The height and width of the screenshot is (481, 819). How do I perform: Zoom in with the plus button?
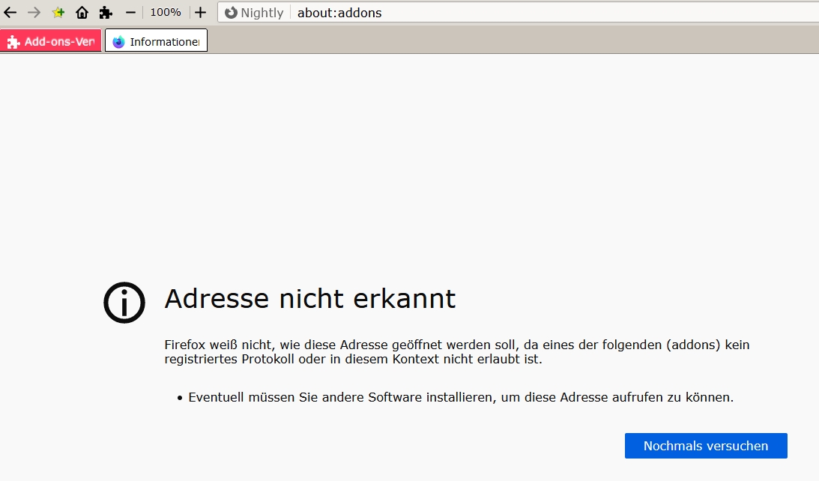point(201,13)
